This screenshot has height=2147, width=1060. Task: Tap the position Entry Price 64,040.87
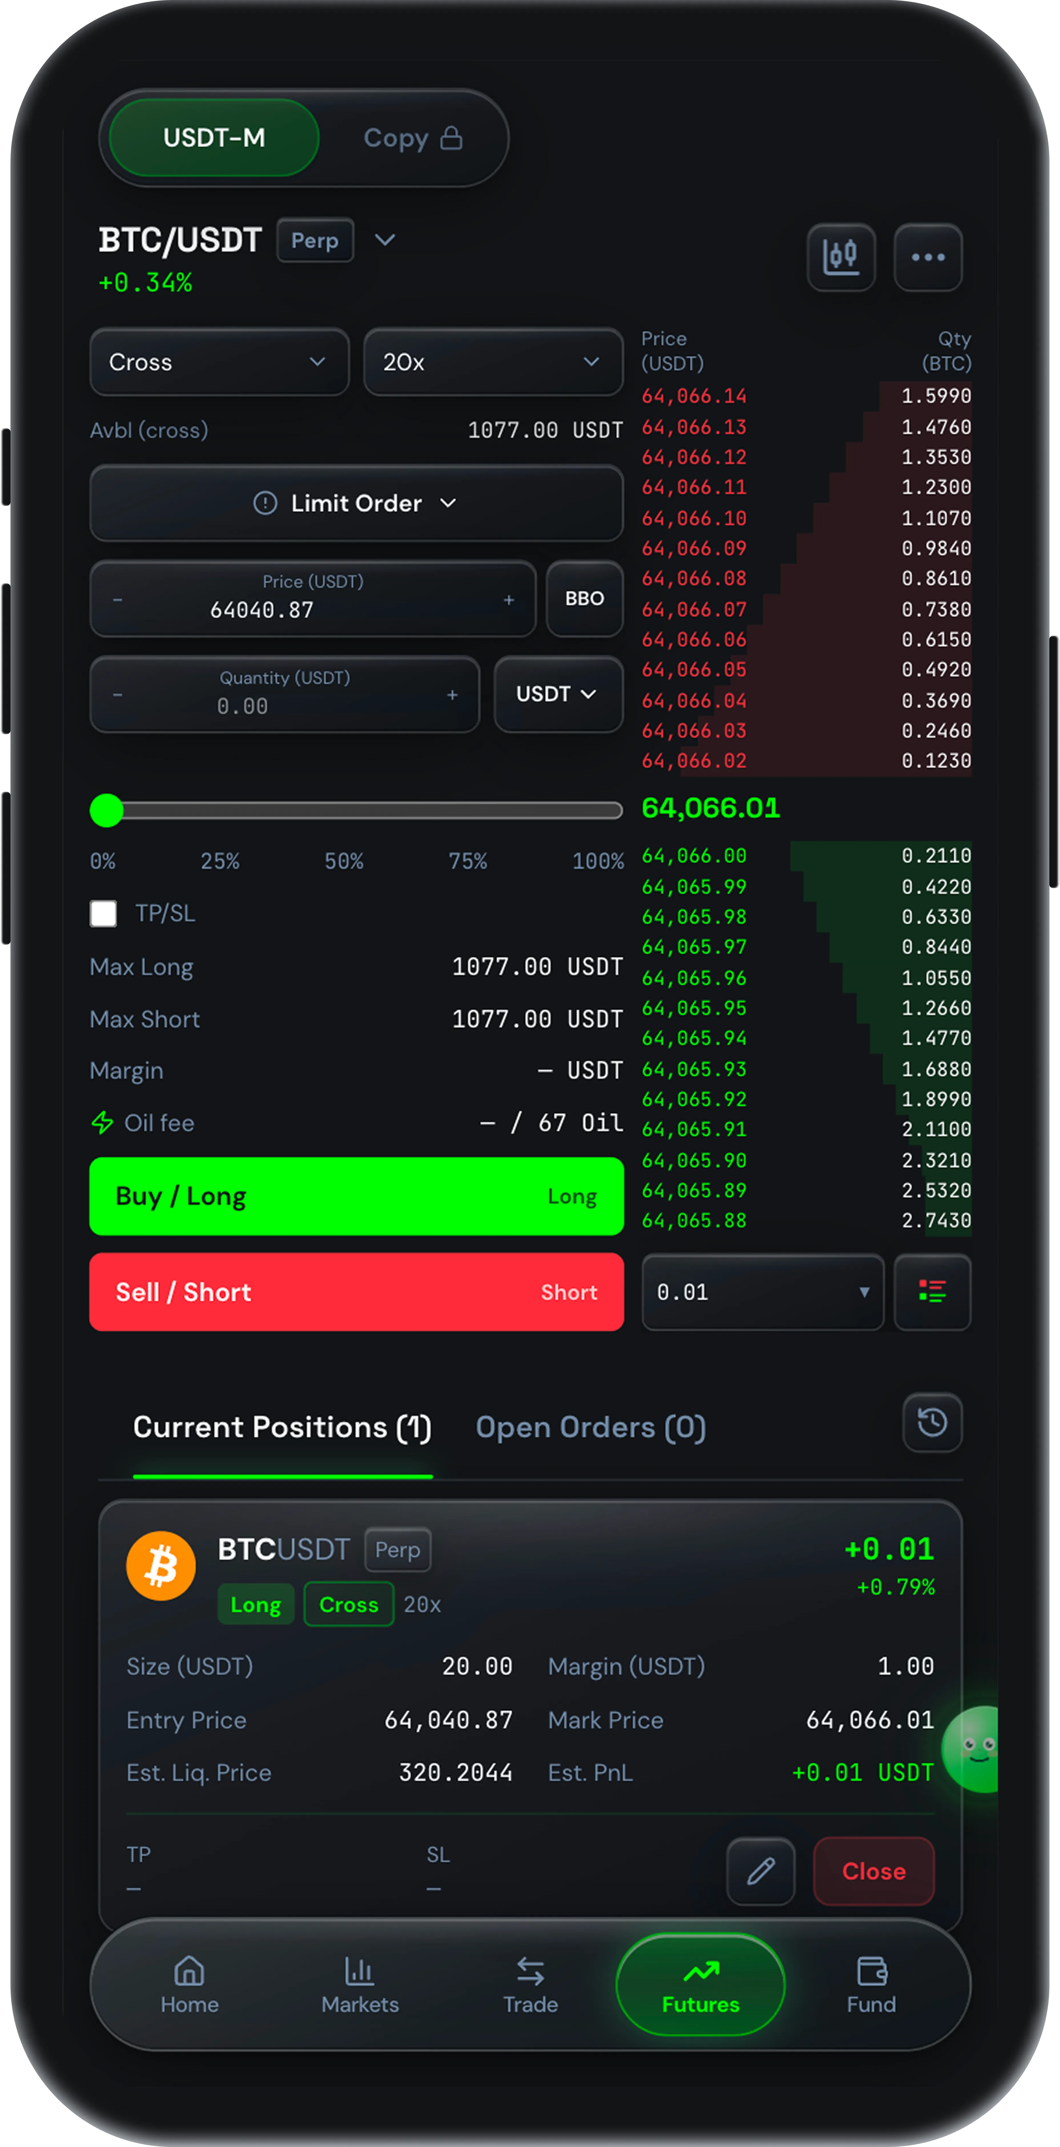pos(448,1720)
